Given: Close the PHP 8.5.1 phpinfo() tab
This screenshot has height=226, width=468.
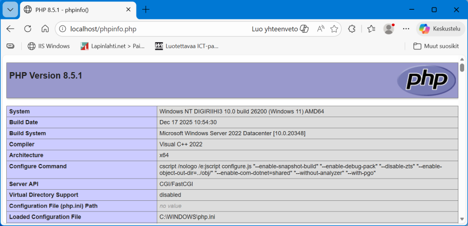Looking at the screenshot, I should (128, 10).
